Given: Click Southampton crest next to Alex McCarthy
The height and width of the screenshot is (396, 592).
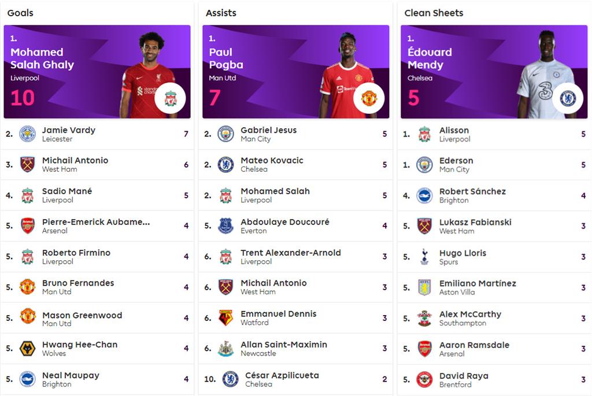Looking at the screenshot, I should pyautogui.click(x=424, y=318).
